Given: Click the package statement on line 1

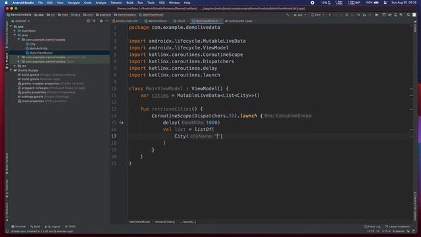Looking at the screenshot, I should [174, 28].
